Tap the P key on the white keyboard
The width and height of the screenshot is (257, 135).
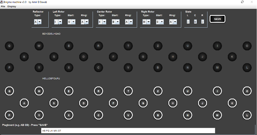point(9,115)
